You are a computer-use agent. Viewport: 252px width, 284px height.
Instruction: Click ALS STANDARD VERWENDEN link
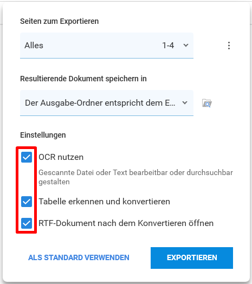(x=79, y=257)
